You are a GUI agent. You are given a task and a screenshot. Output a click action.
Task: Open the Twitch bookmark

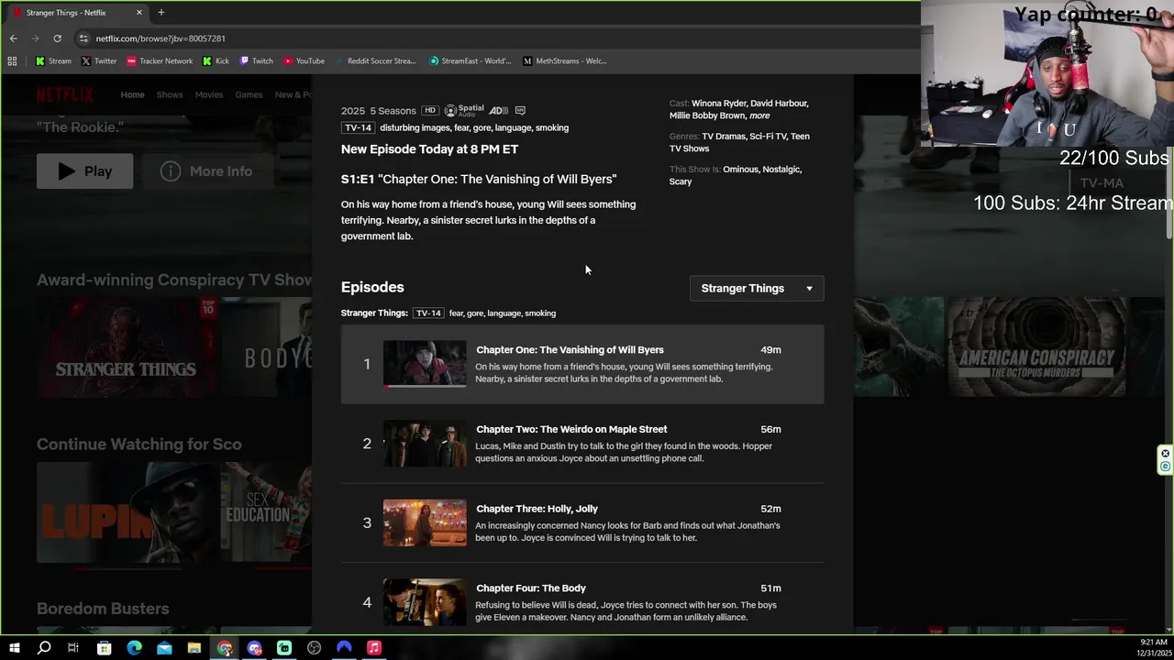256,61
